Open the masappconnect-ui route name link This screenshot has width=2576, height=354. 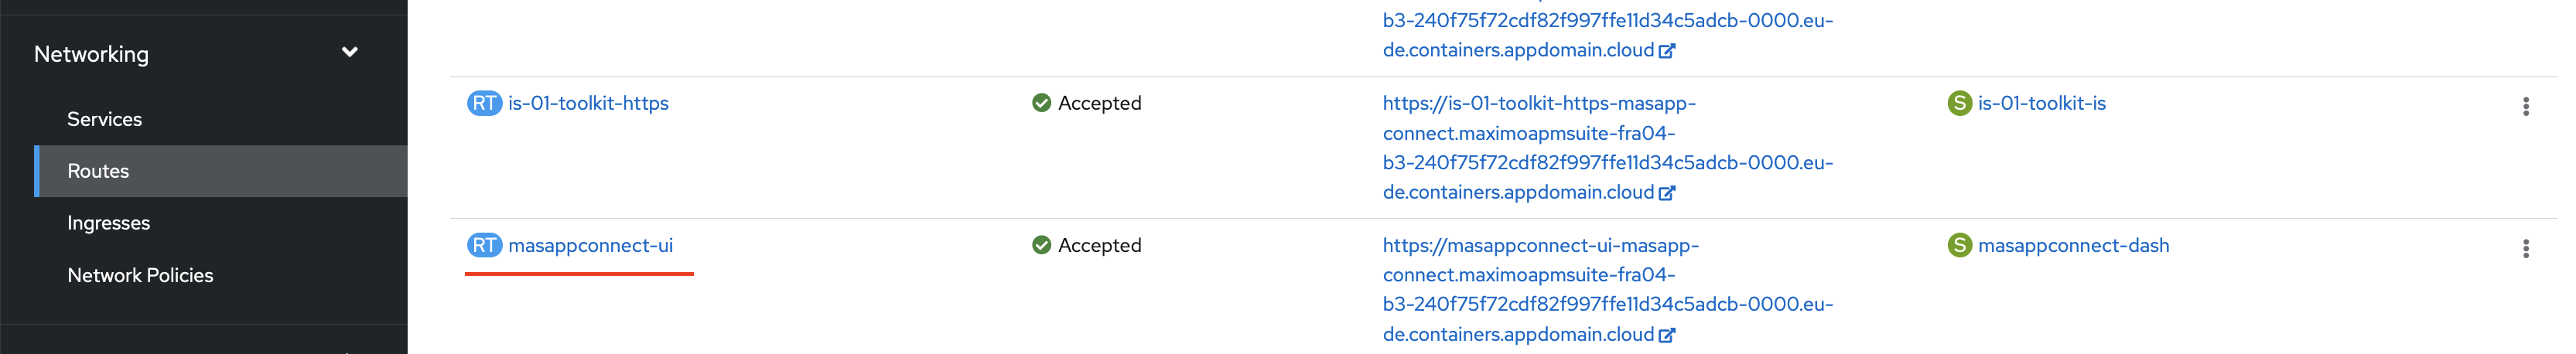tap(590, 245)
